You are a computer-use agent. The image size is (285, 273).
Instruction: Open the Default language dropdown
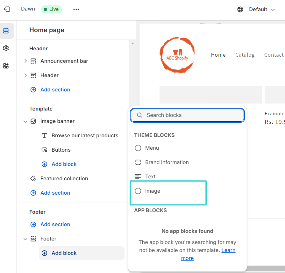pos(258,9)
